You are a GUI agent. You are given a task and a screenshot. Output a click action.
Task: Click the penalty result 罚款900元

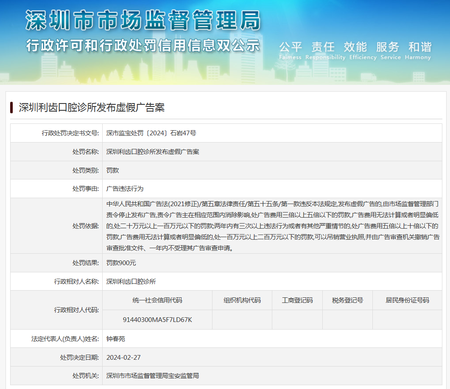click(121, 263)
